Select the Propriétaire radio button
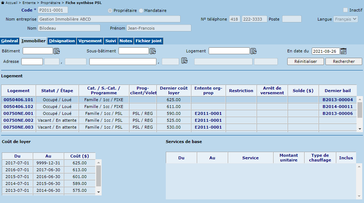 110,11
